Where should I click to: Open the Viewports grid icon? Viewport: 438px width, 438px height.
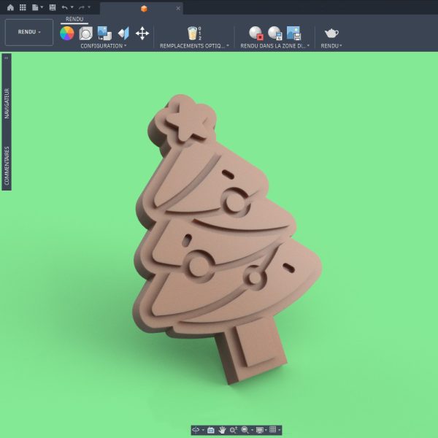coord(272,430)
